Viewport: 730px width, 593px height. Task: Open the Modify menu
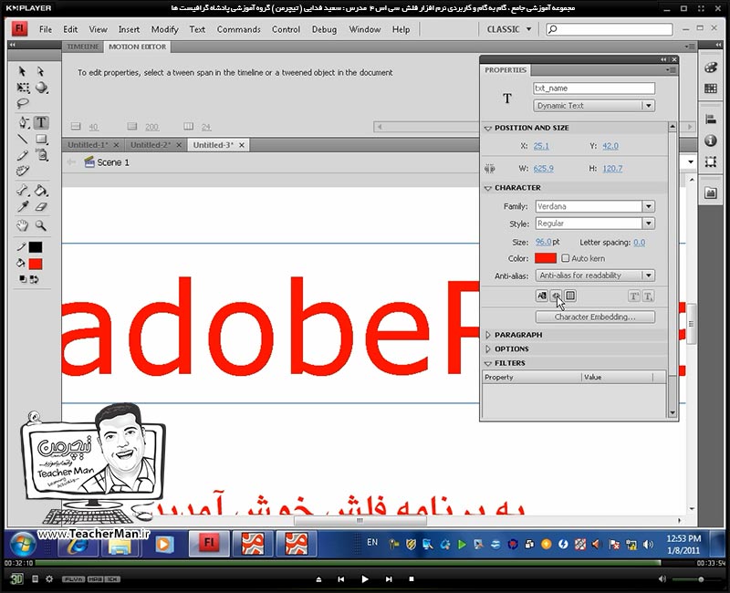point(164,29)
